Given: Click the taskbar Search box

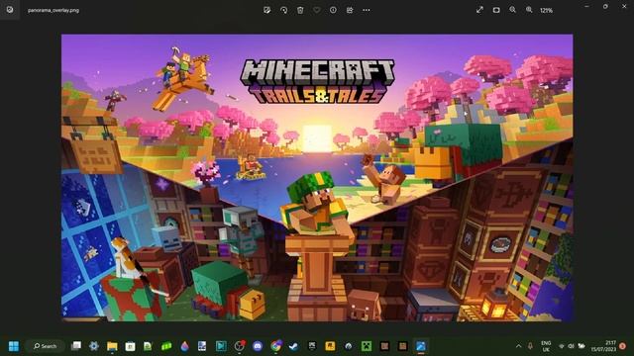Looking at the screenshot, I should click(45, 346).
